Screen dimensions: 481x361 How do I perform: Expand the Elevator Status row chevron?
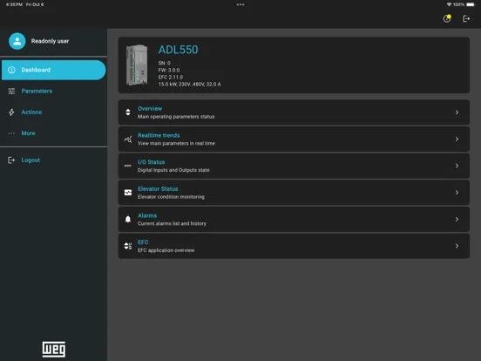pyautogui.click(x=457, y=193)
